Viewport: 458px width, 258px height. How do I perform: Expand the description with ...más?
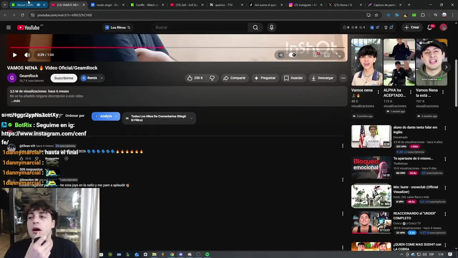point(15,101)
